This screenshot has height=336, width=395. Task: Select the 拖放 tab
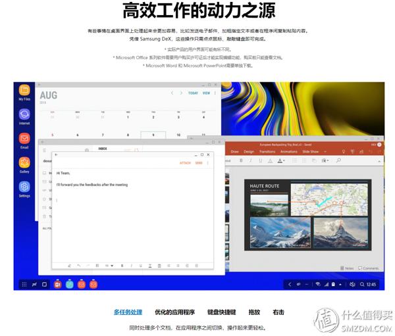(x=254, y=312)
